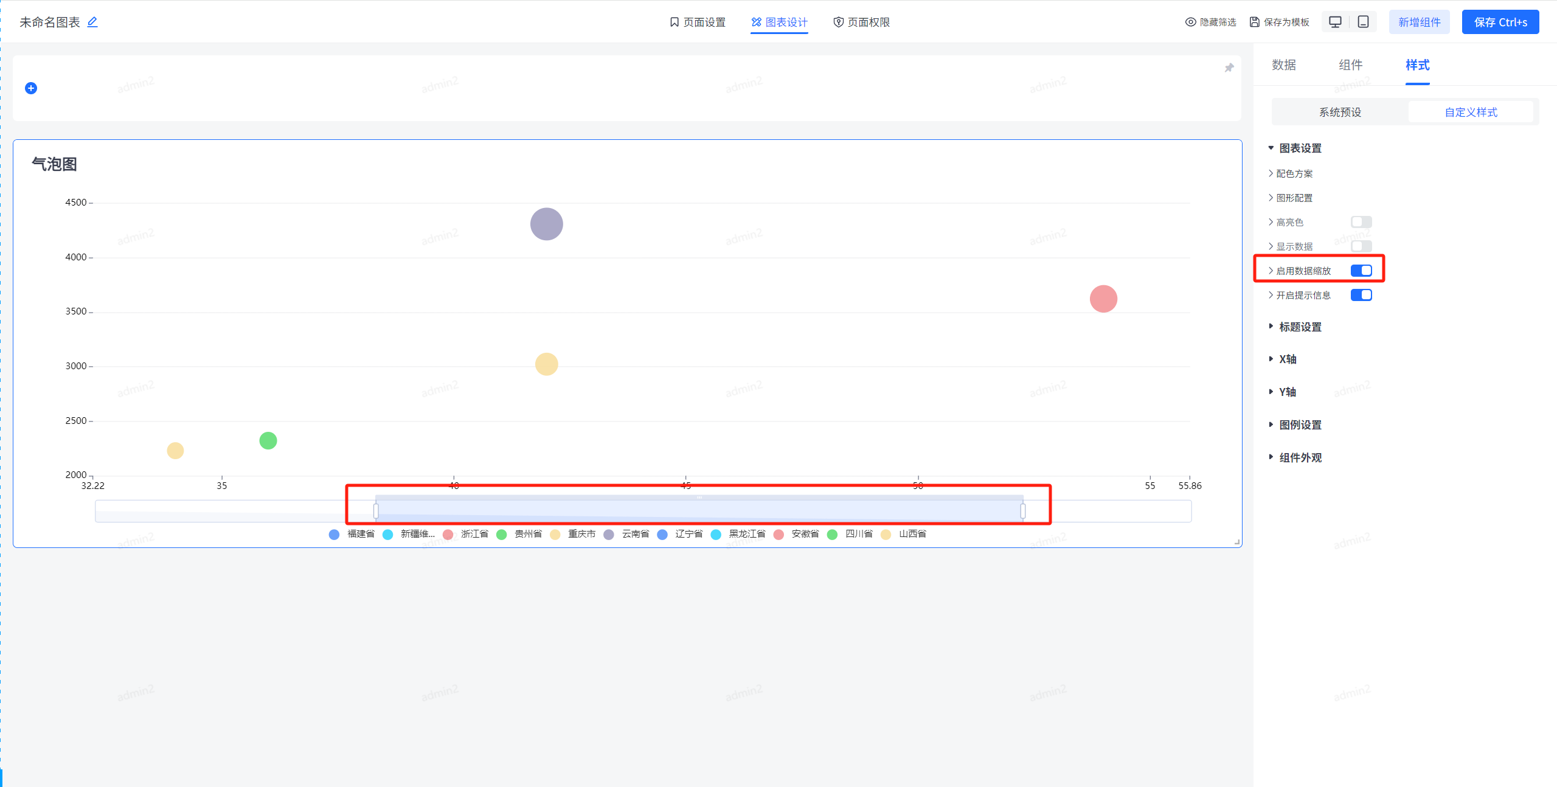Click the chart resize corner handle

pyautogui.click(x=1237, y=542)
